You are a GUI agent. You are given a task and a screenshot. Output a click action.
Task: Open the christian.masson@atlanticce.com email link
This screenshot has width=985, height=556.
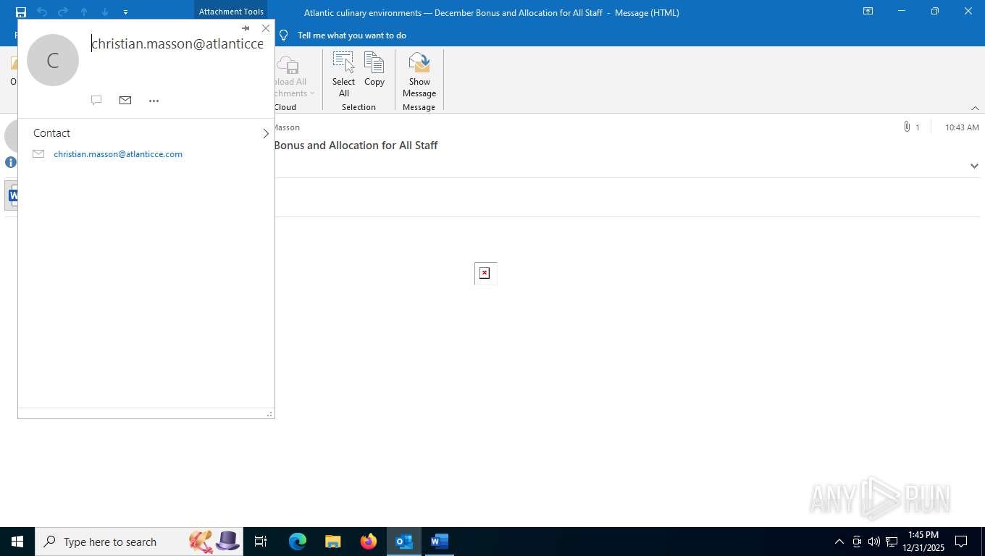[118, 154]
